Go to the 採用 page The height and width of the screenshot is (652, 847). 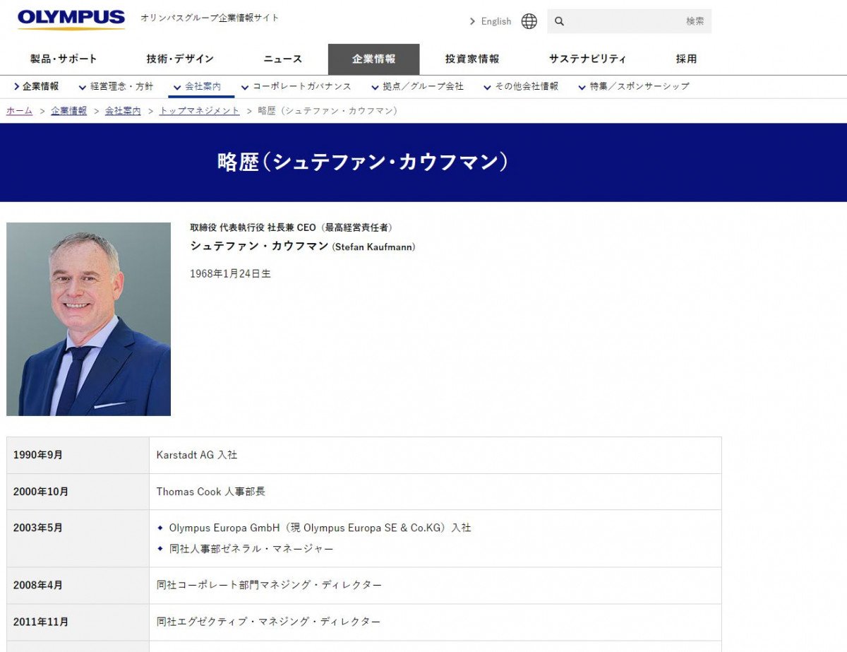click(x=686, y=59)
